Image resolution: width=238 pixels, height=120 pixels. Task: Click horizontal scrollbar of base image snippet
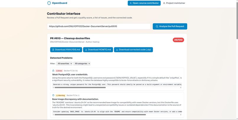pos(100,115)
